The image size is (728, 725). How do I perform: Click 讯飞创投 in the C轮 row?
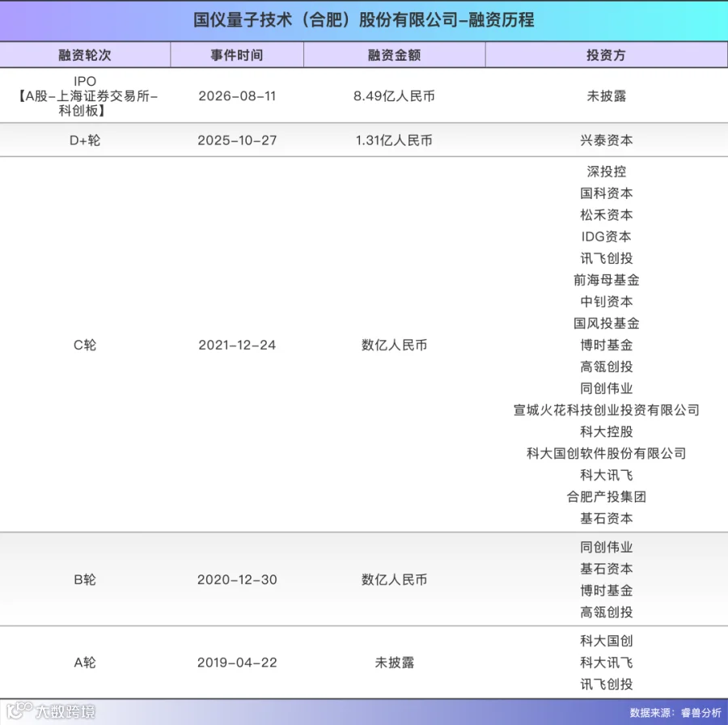coord(607,258)
